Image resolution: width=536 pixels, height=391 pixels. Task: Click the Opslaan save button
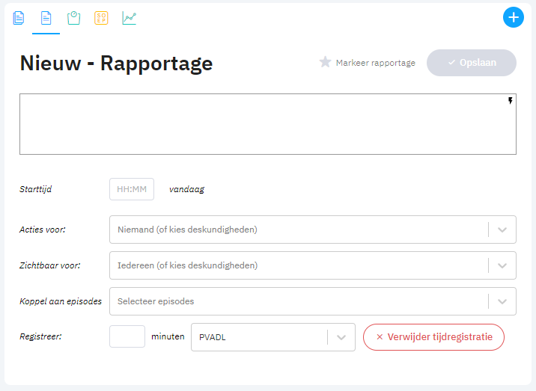(x=472, y=63)
